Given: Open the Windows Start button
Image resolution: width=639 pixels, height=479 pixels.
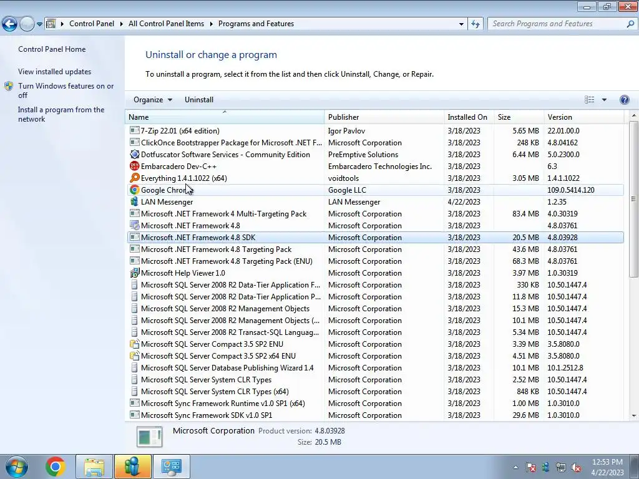Looking at the screenshot, I should 17,467.
